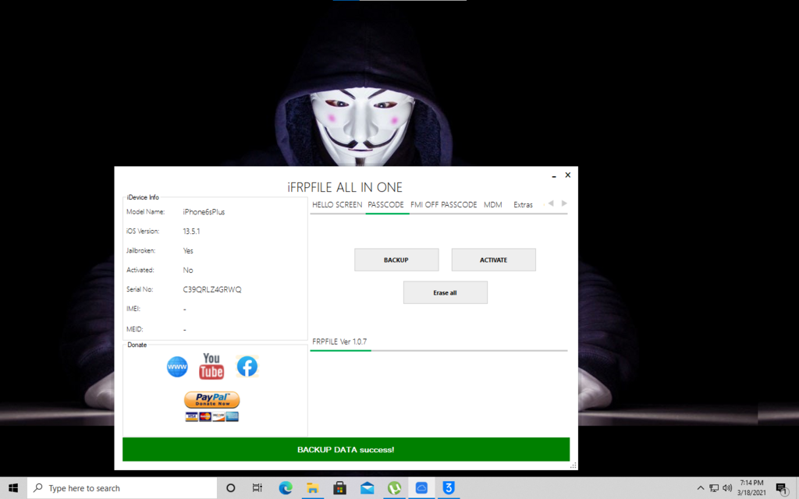Viewport: 799px width, 499px height.
Task: Click the BACKUP button
Action: (396, 260)
